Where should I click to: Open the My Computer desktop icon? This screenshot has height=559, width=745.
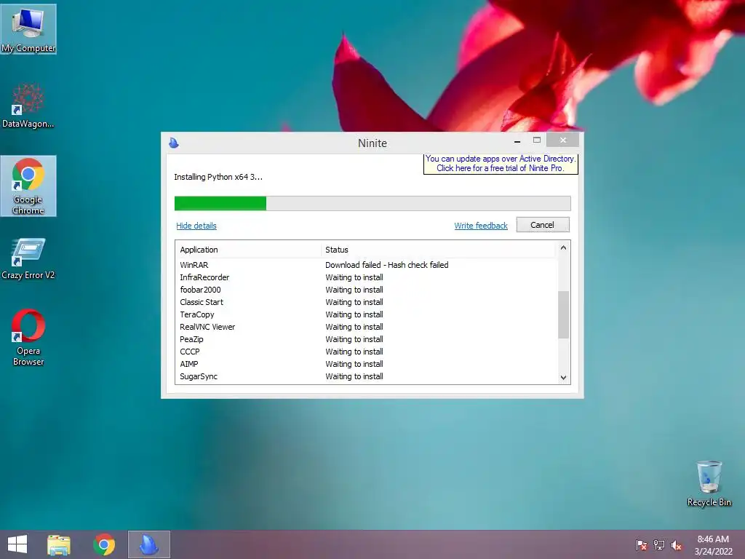pos(28,29)
